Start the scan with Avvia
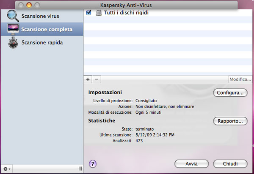The image size is (254, 174). point(191,164)
